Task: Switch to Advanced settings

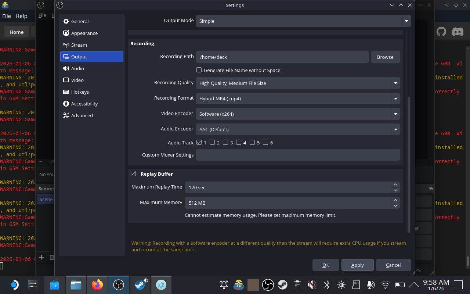Action: point(81,115)
